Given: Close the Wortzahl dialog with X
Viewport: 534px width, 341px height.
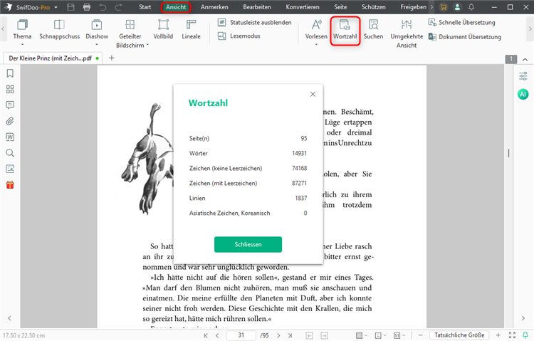Looking at the screenshot, I should tap(313, 95).
